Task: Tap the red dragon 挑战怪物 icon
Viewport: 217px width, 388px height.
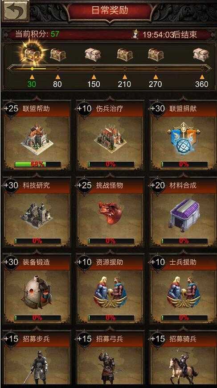Action: click(x=111, y=213)
